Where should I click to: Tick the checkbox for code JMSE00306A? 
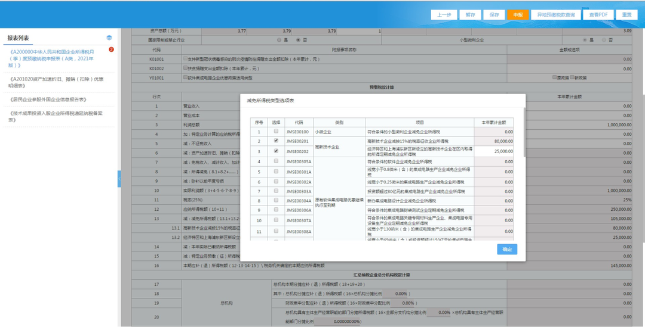[276, 210]
